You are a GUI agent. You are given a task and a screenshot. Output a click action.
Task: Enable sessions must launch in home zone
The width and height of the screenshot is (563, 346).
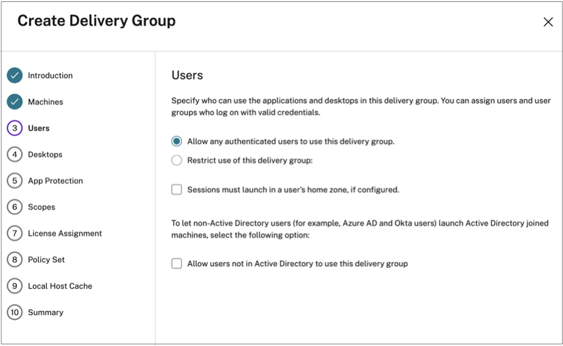tap(177, 189)
